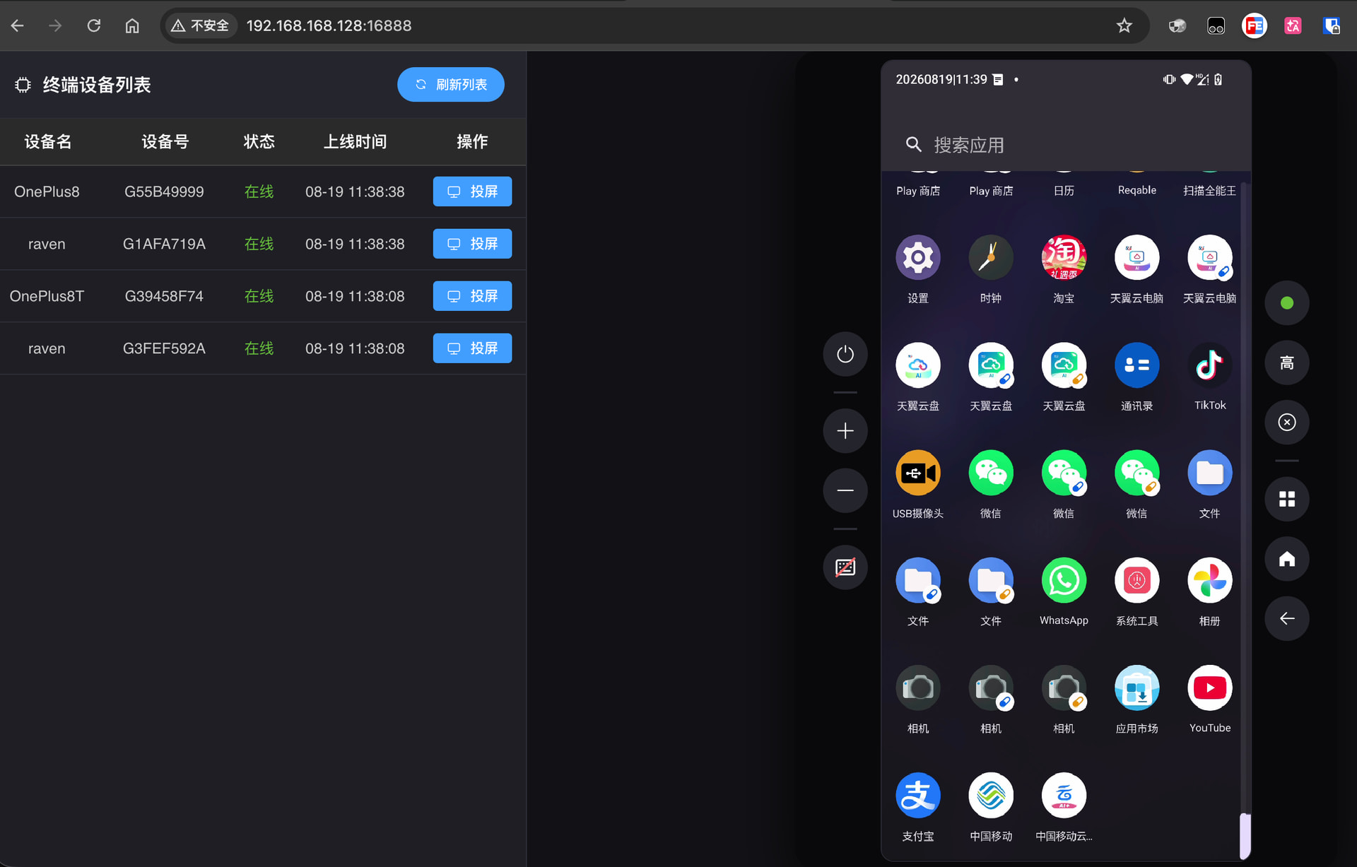1357x867 pixels.
Task: Click the phone Home control button
Action: 1287,559
